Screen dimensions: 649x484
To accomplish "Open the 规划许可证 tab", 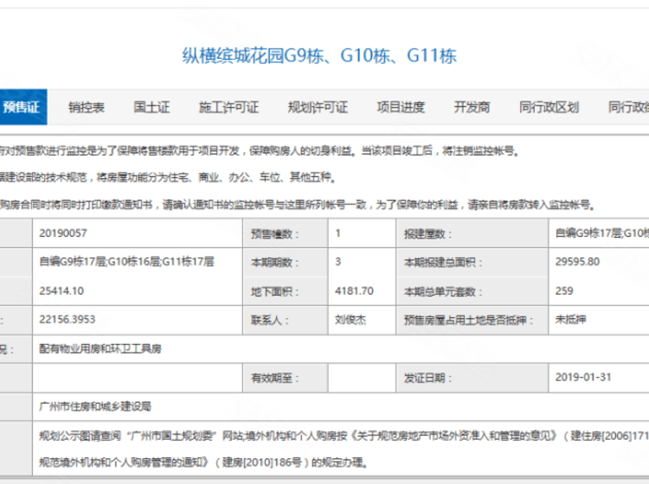I will (318, 107).
